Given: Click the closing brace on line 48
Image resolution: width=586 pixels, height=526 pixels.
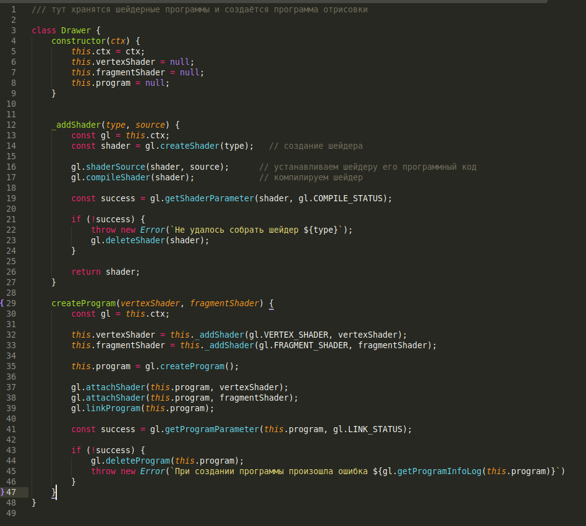Looking at the screenshot, I should pyautogui.click(x=34, y=503).
